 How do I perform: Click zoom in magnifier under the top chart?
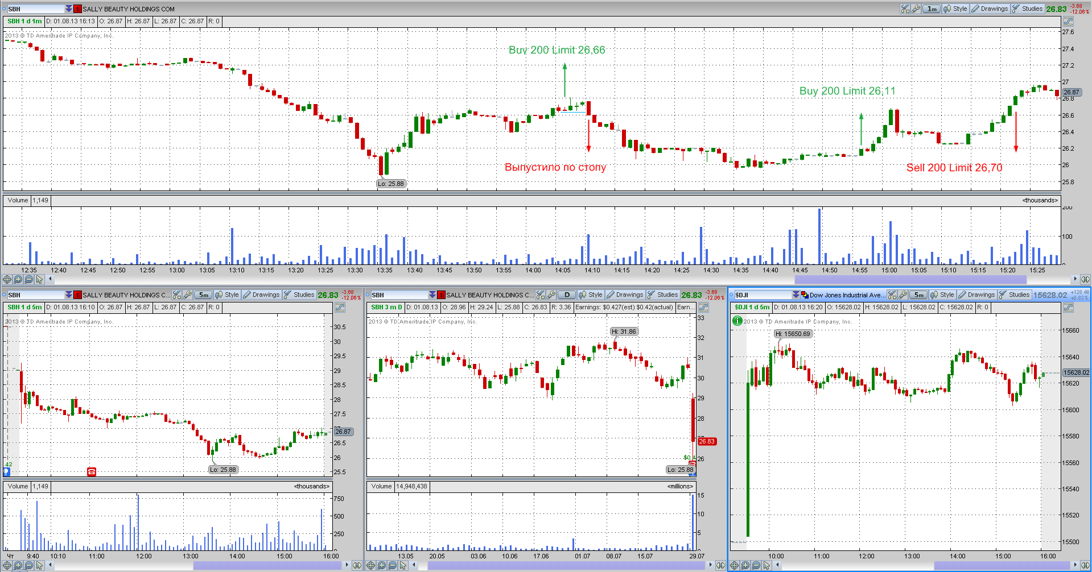(18, 279)
